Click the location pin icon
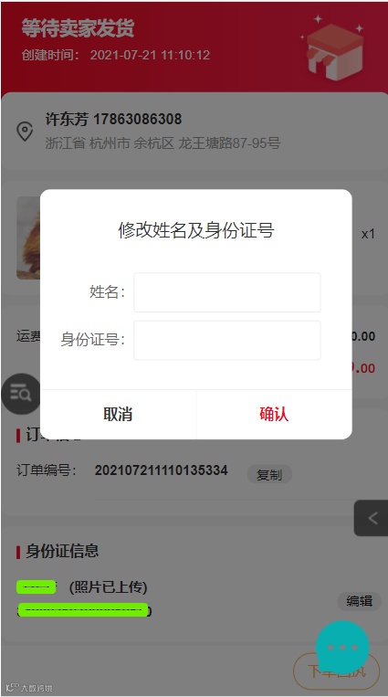 click(x=25, y=132)
